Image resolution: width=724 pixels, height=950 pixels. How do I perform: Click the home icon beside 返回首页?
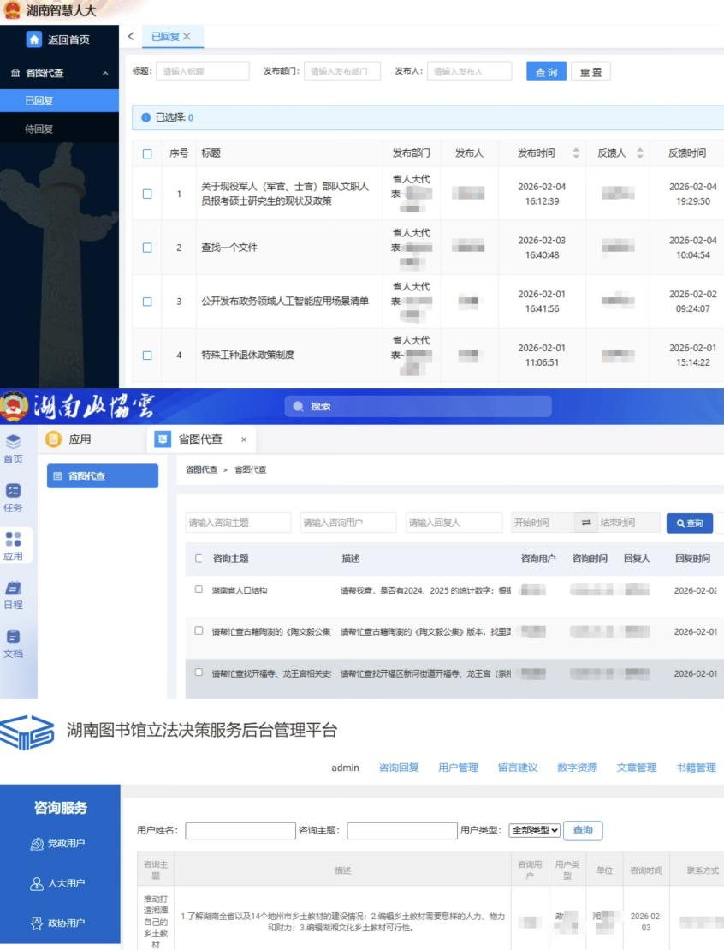click(33, 39)
